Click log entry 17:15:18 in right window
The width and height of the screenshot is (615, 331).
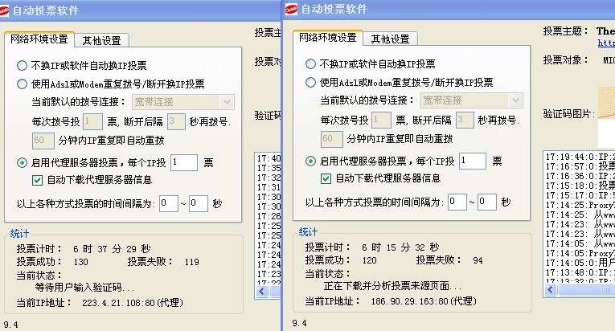(580, 186)
